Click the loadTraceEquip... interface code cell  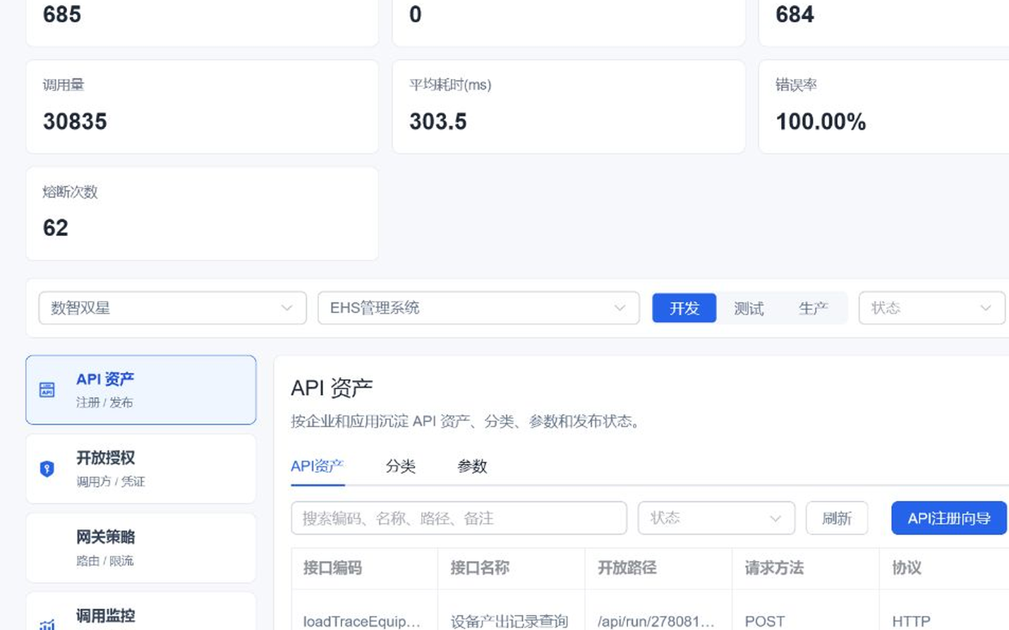365,610
